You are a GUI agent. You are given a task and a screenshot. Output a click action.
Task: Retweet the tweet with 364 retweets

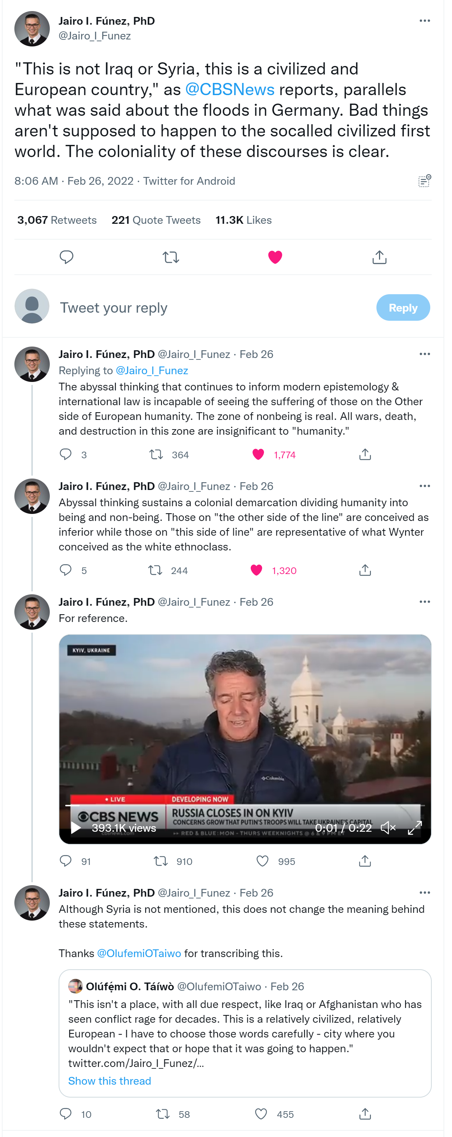click(156, 454)
